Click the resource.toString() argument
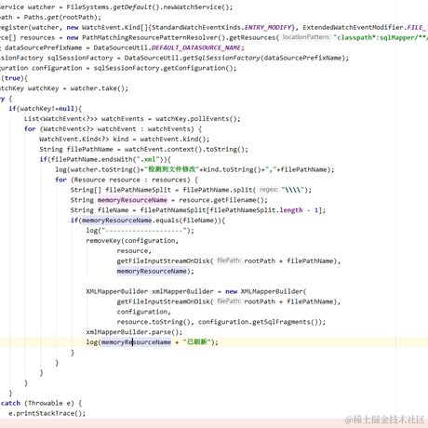Viewport: 428px width, 428px height. 154,322
